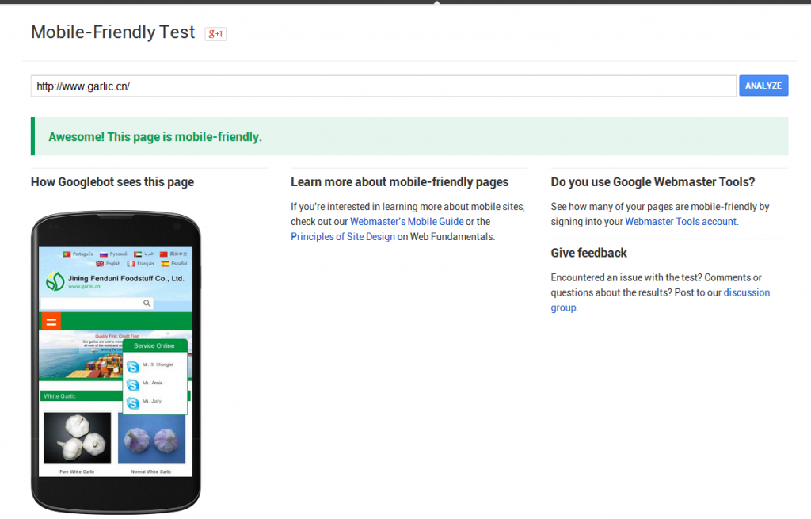Viewport: 811px width, 519px height.
Task: Click Jining Fenduni Foodstuff Co., Ltd. text
Action: pos(126,278)
